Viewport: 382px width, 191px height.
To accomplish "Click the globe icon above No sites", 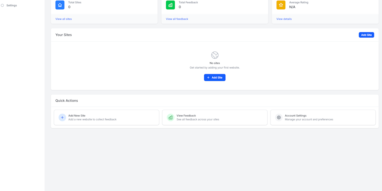I will [215, 55].
